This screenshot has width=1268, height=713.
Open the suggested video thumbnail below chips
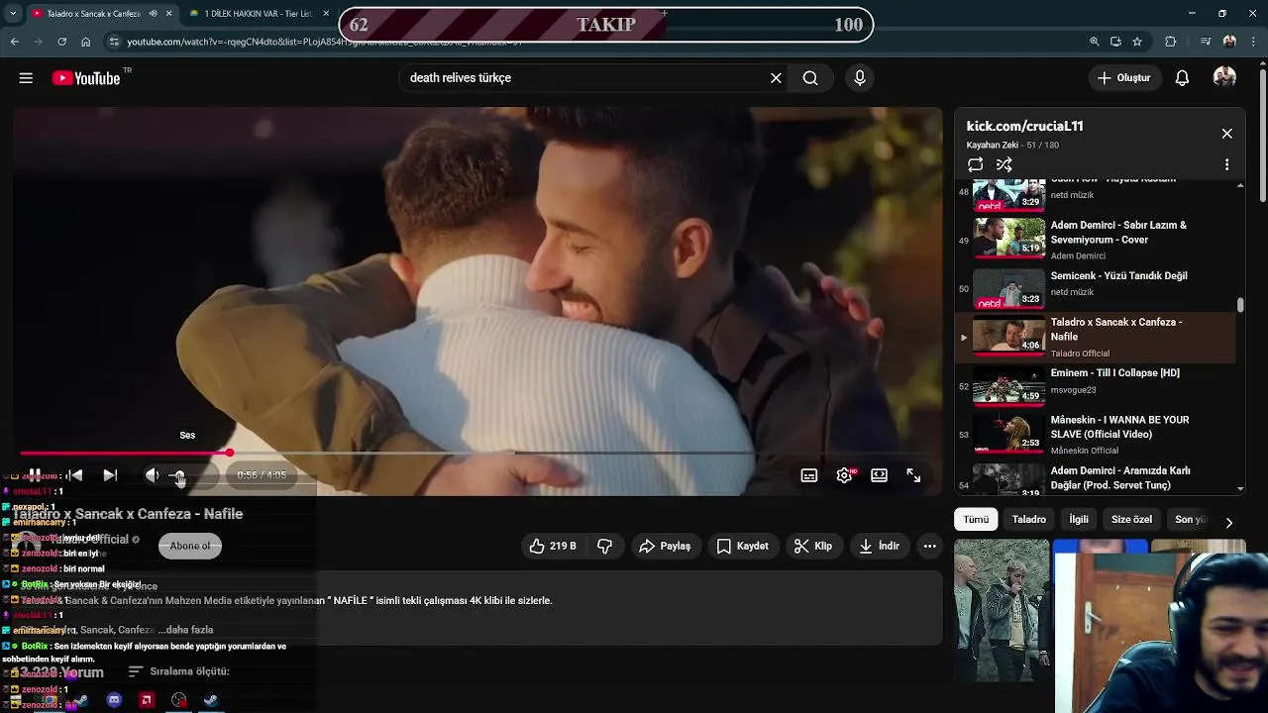[x=1001, y=610]
